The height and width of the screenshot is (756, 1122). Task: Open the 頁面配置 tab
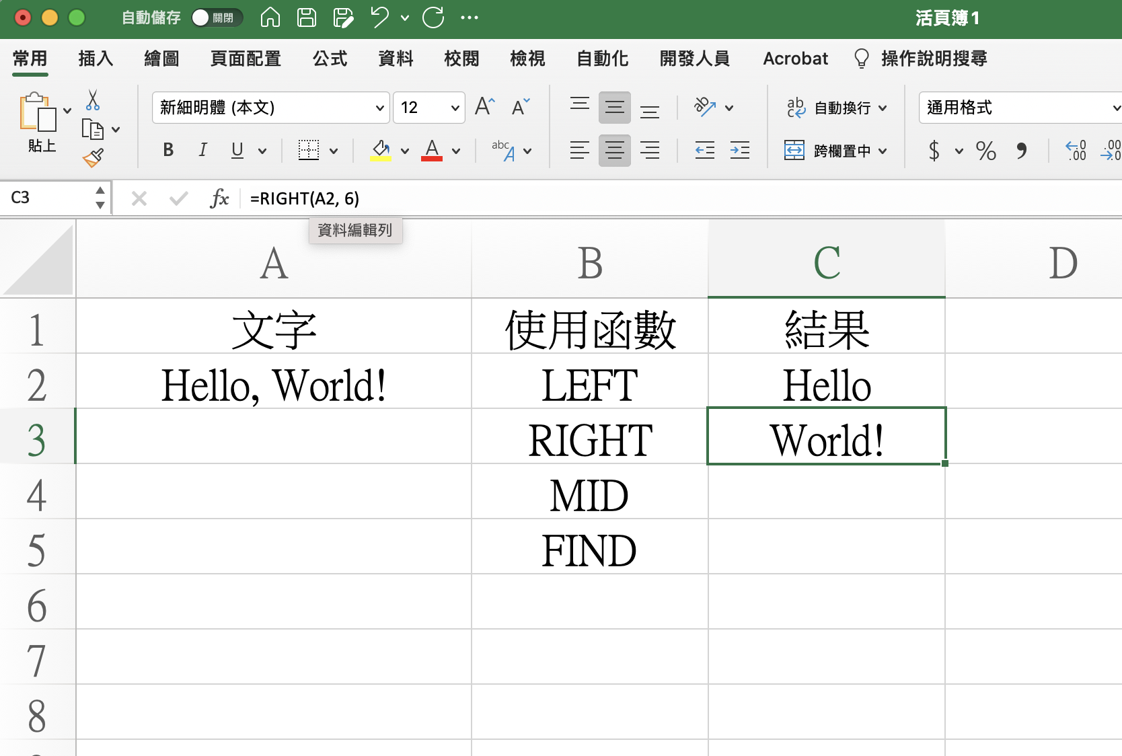[x=246, y=59]
